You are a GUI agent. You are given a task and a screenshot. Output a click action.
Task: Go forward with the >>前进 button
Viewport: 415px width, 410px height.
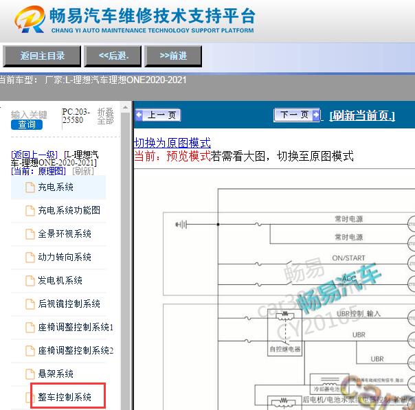173,56
